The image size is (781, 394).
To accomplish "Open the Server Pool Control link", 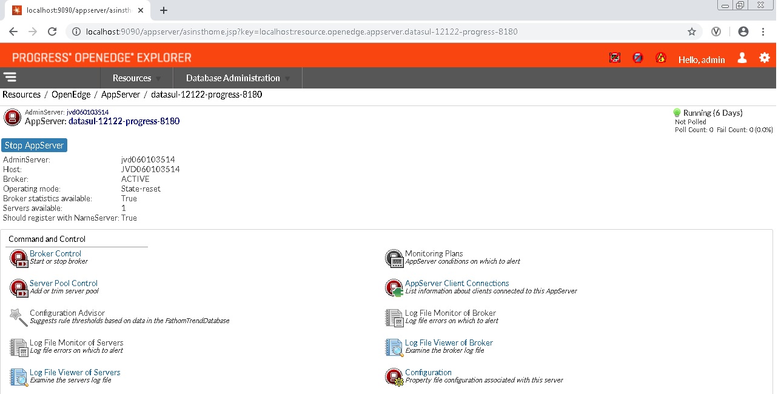I will coord(64,283).
